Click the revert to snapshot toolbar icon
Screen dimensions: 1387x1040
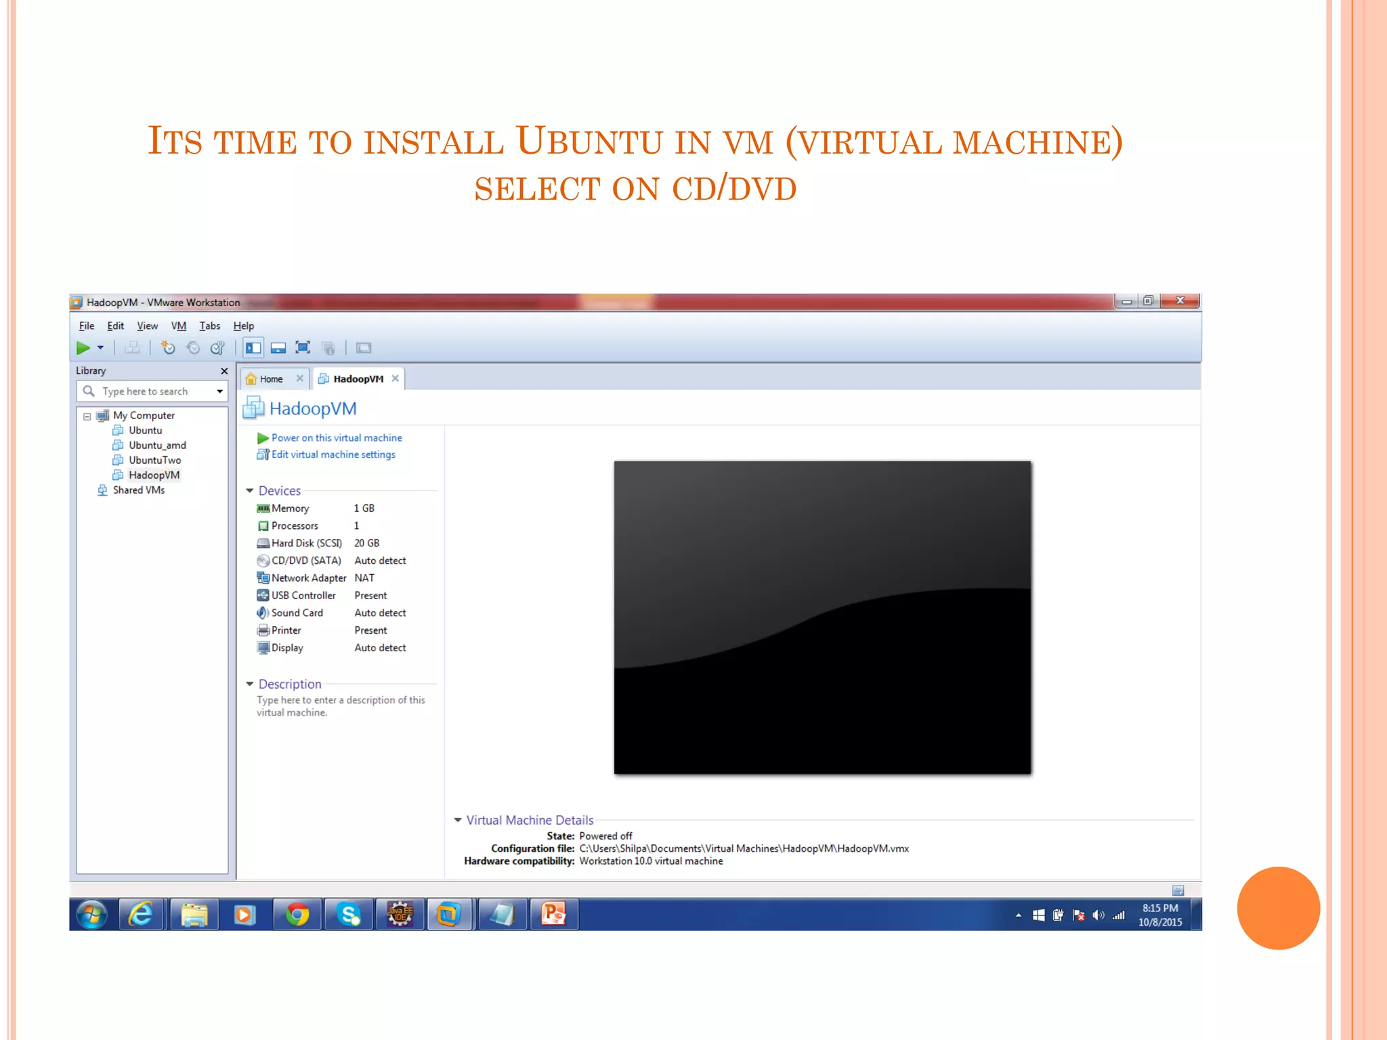click(193, 348)
